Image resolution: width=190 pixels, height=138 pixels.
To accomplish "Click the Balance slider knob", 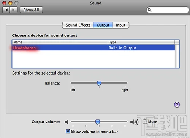I will (99, 83).
